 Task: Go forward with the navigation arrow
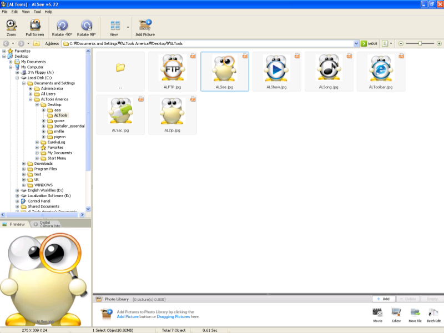coord(21,43)
